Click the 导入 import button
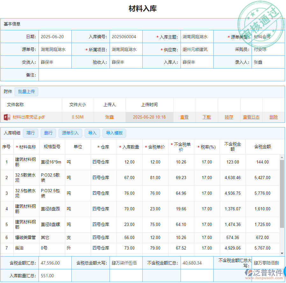Viewport: 286px width, 283px height. pyautogui.click(x=92, y=133)
